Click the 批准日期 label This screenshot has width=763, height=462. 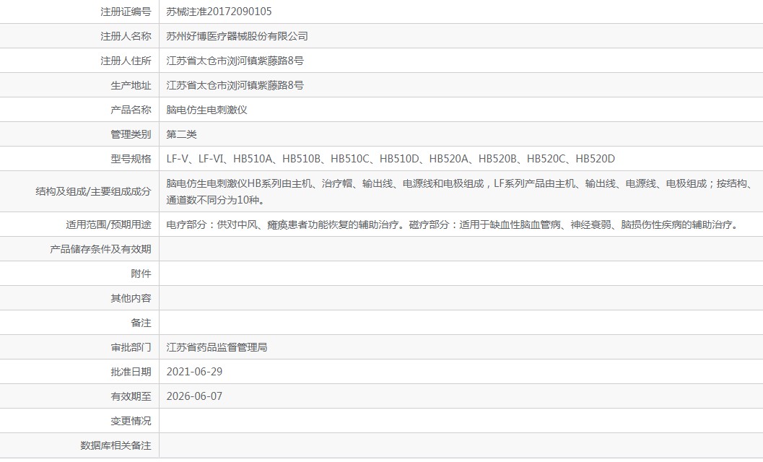[x=131, y=372]
